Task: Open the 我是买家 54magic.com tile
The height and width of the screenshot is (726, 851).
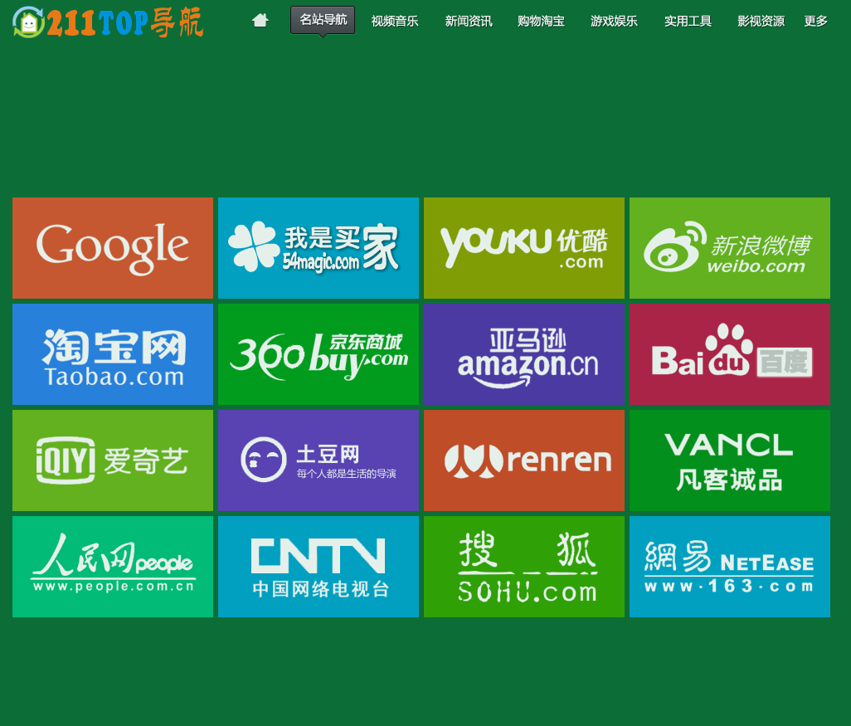Action: pos(319,248)
